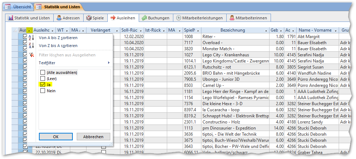Check the Nein filter checkbox
The height and width of the screenshot is (159, 356).
[x=43, y=91]
